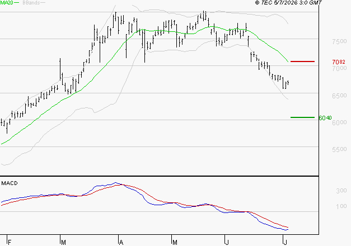
Task: Click the 5500 price axis label
Action: pos(339,149)
